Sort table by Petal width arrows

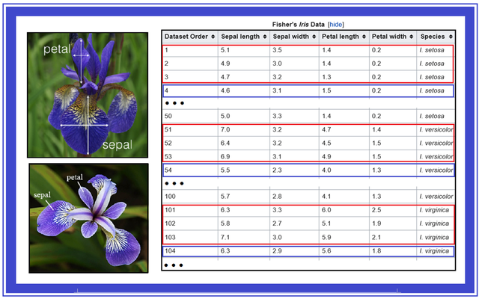(x=411, y=37)
